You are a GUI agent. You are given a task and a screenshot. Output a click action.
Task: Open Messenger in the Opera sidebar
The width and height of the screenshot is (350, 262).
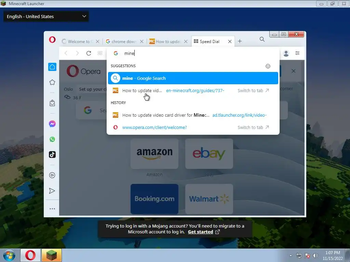tap(52, 124)
